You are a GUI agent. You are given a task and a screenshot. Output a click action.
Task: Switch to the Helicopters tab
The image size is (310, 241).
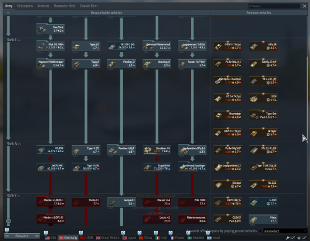pos(25,6)
